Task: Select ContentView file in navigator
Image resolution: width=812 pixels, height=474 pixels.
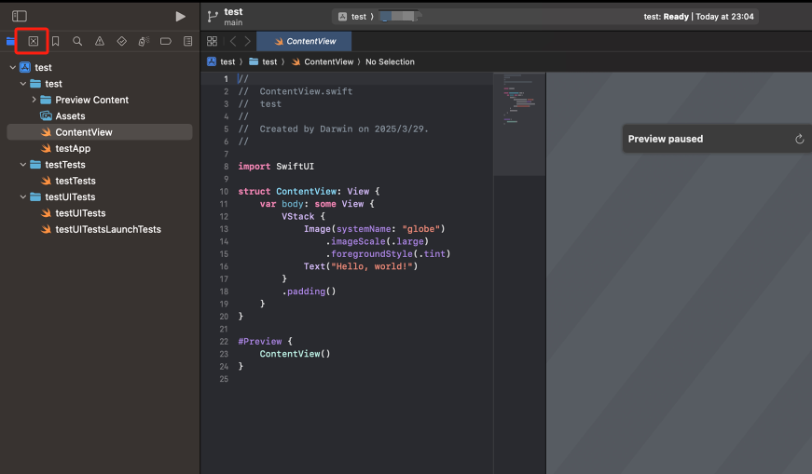Action: pos(100,132)
